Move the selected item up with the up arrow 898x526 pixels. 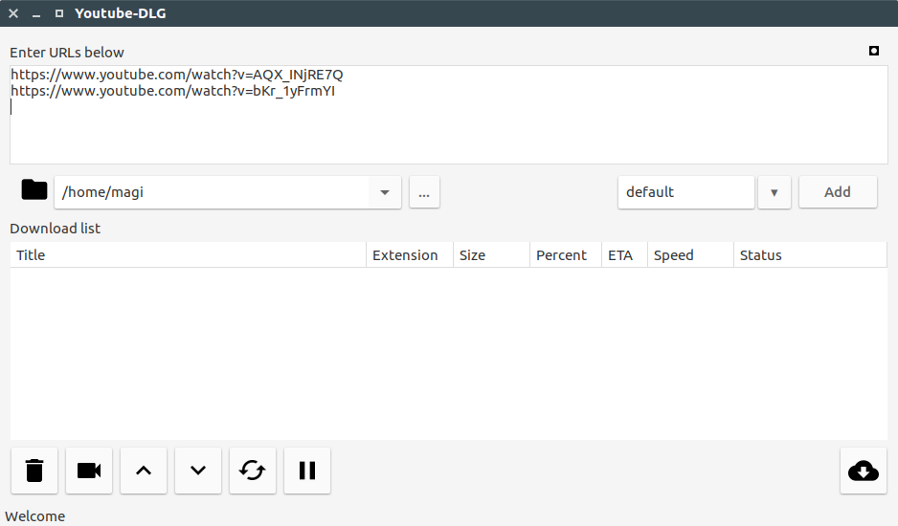point(144,471)
